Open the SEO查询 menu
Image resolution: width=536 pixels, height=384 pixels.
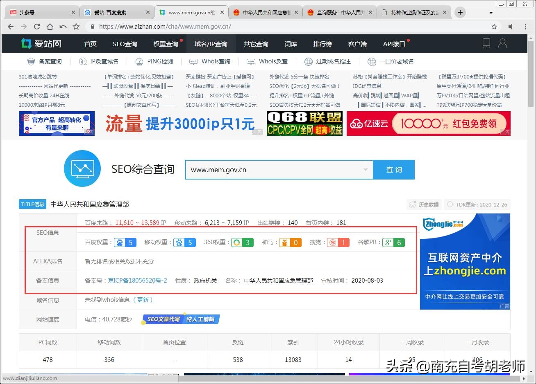pyautogui.click(x=125, y=44)
